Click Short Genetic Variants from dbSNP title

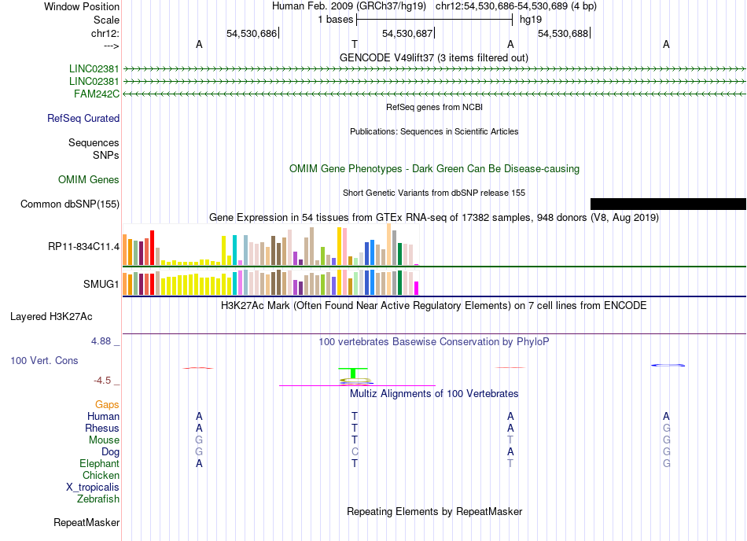pyautogui.click(x=433, y=193)
